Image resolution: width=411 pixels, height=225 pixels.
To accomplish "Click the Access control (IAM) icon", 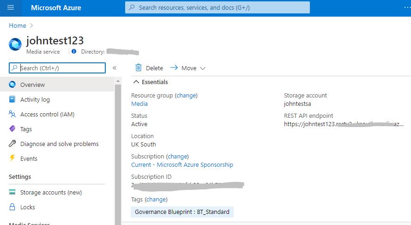I will (x=12, y=114).
